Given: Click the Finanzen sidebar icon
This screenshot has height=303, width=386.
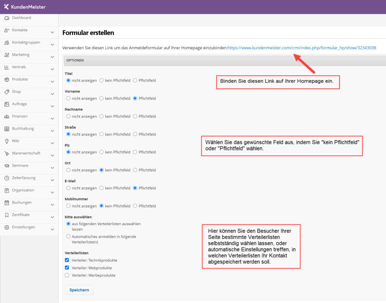Looking at the screenshot, I should pos(7,116).
